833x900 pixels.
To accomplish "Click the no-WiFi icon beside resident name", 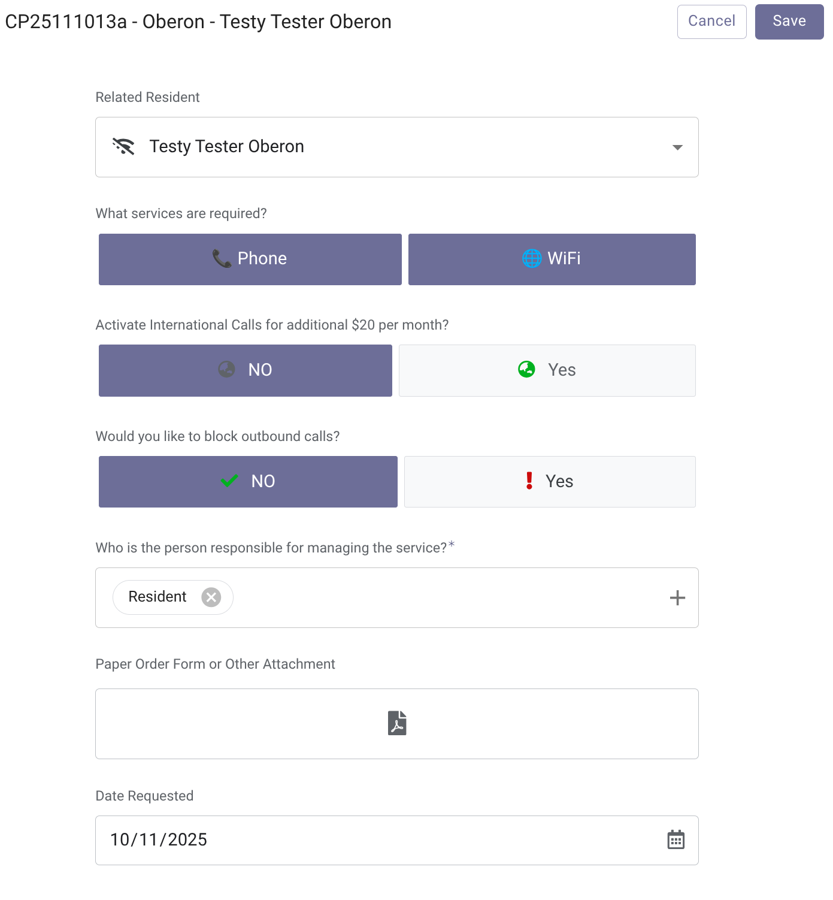I will click(x=123, y=147).
